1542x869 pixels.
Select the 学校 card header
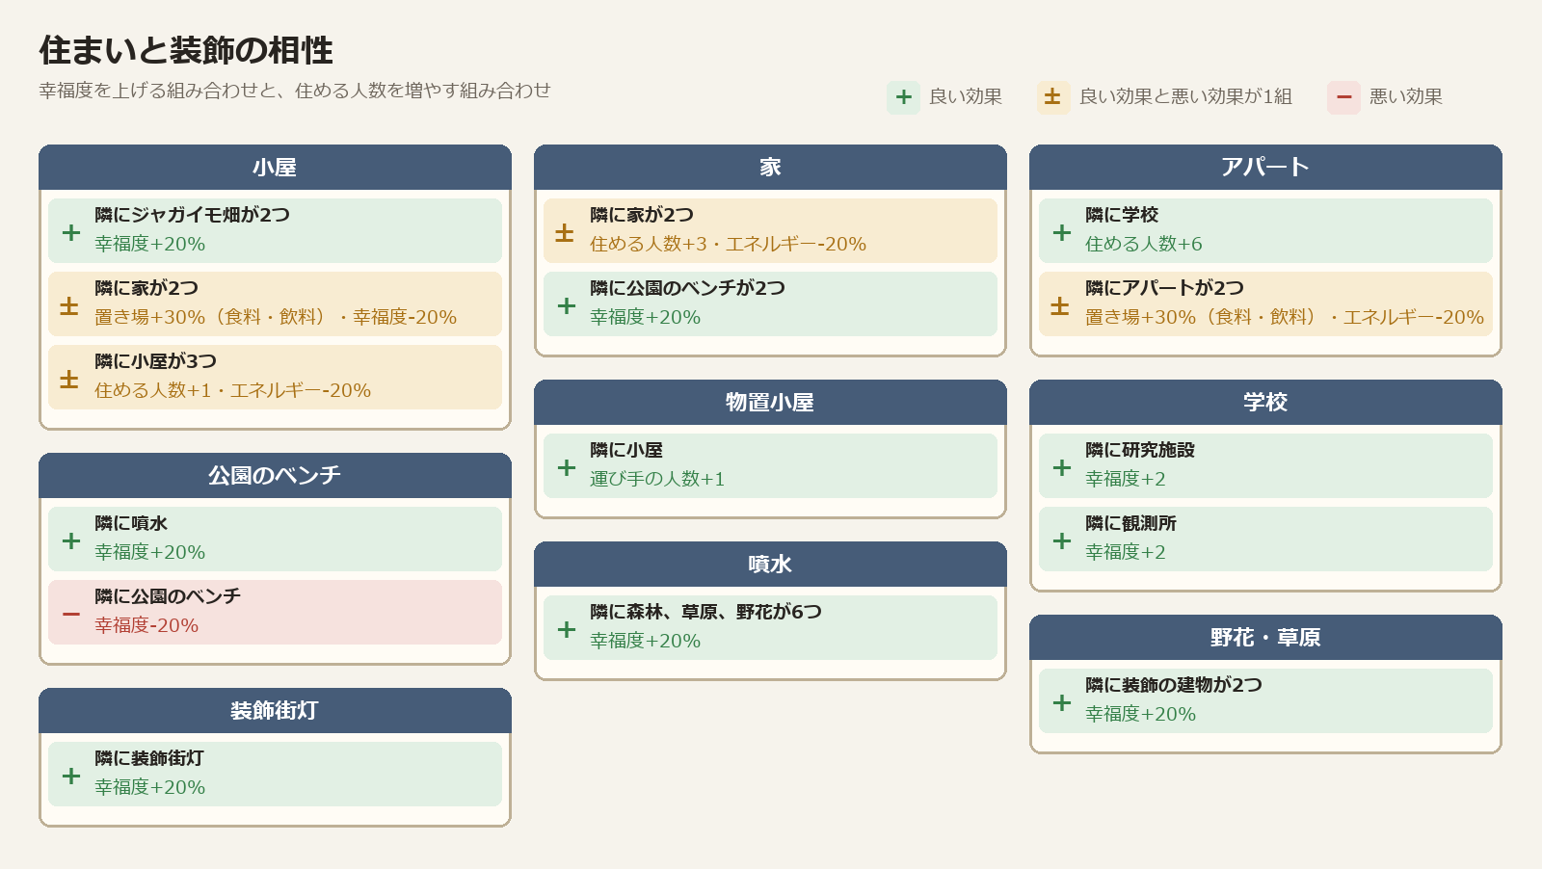coord(1265,403)
